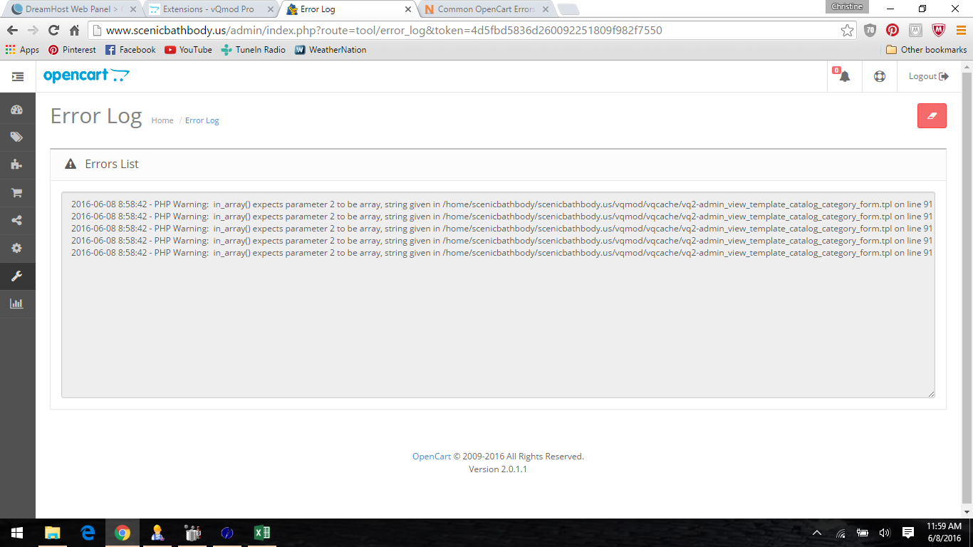The width and height of the screenshot is (973, 547).
Task: Go back with browser back arrow
Action: point(12,30)
